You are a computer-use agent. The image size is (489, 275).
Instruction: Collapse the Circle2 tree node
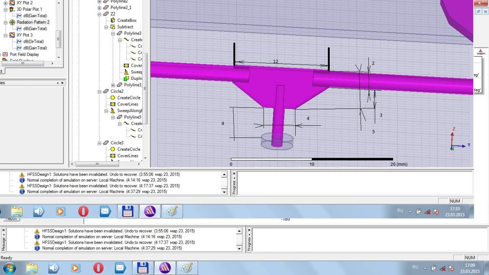pos(100,92)
